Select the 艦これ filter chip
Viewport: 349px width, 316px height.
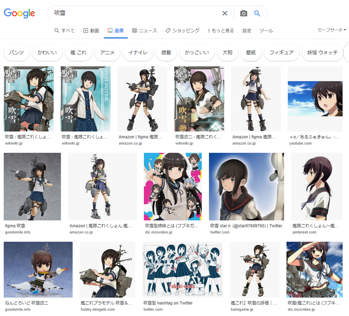(x=78, y=53)
